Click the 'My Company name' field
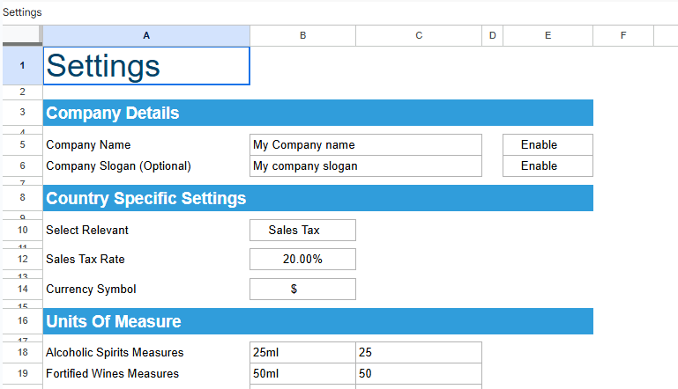The height and width of the screenshot is (389, 678). tap(366, 145)
